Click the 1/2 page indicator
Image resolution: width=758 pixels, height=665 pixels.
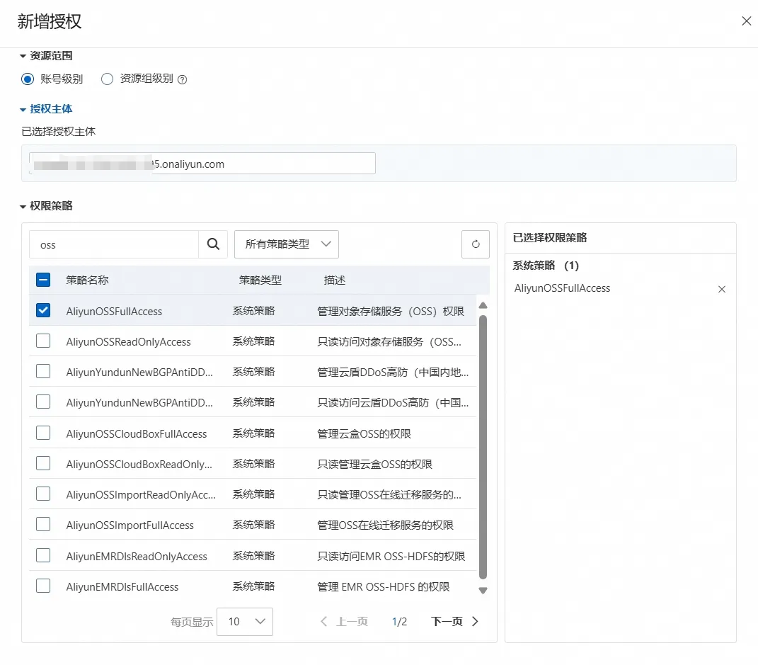coord(399,622)
